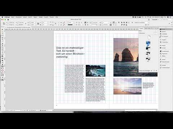This screenshot has height=129, width=173.
Task: Click the small caption text frame beside the beach image
Action: [148, 85]
